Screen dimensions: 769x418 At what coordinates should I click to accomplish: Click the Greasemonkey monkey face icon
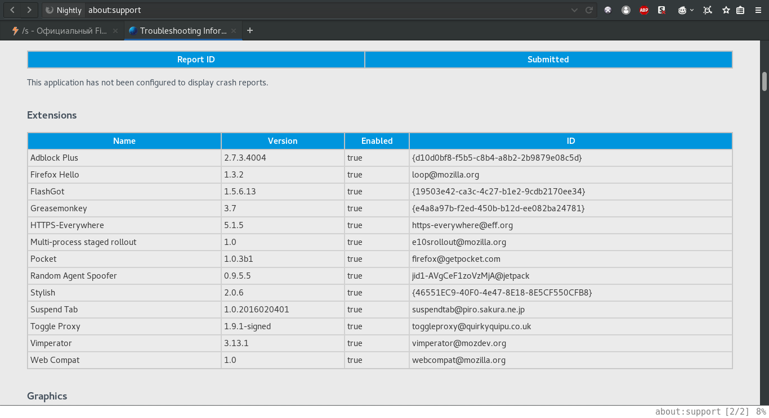[682, 10]
